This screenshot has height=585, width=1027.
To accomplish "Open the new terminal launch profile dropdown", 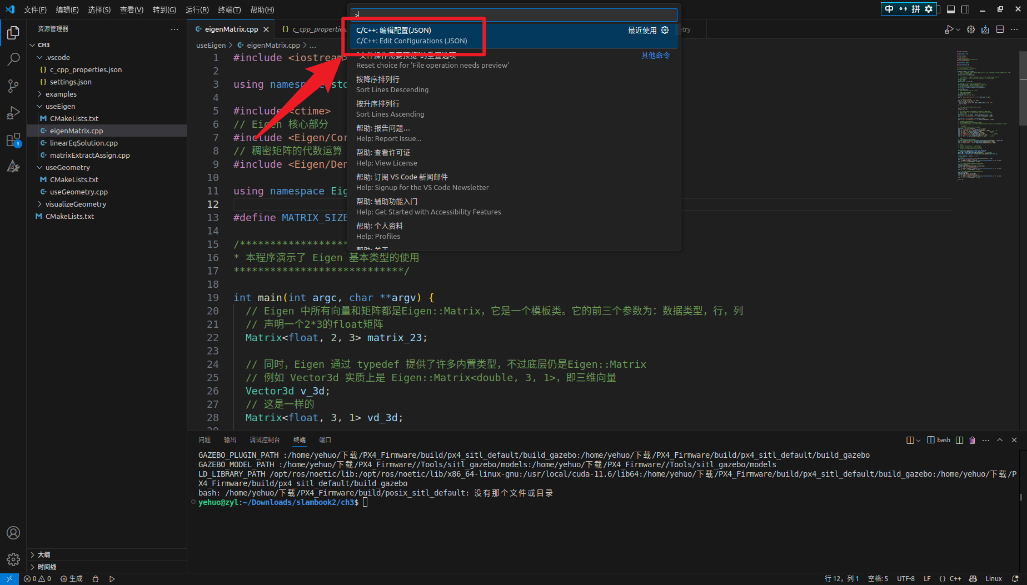I will pos(918,440).
